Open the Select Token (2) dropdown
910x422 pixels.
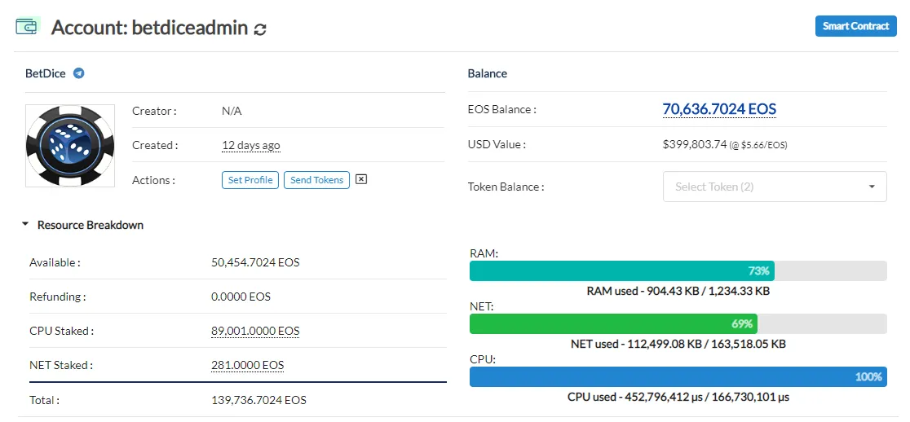click(x=775, y=187)
